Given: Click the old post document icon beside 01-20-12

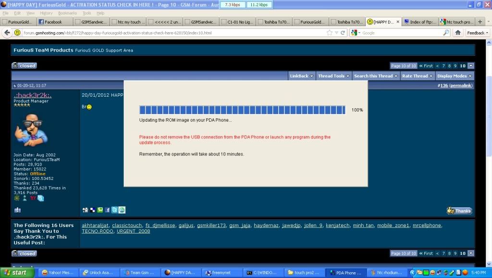Looking at the screenshot, I should 14,86.
